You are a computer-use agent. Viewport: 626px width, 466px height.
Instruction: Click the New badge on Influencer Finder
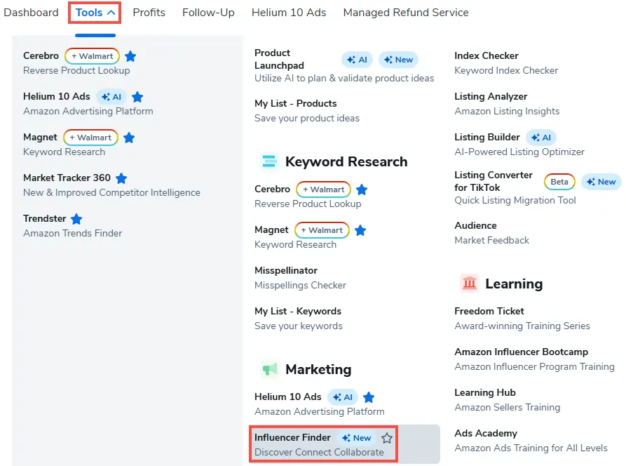[x=356, y=437]
